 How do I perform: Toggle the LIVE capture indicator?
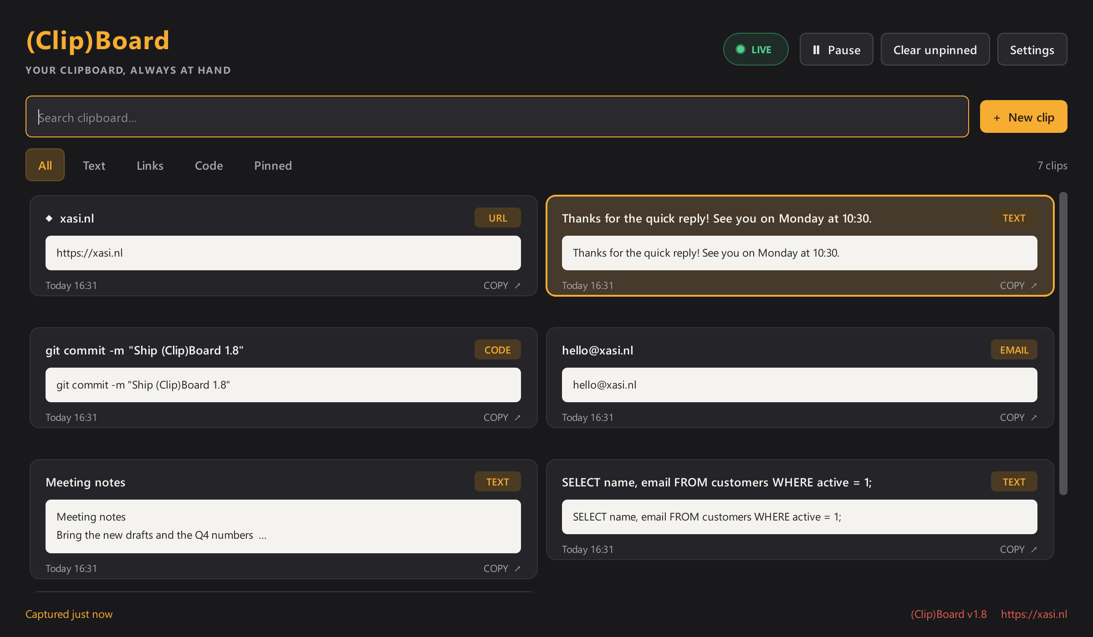756,49
